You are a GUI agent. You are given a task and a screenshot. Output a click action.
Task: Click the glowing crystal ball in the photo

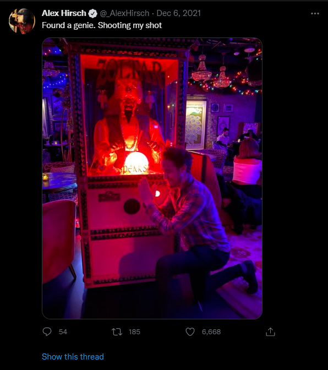click(x=136, y=164)
